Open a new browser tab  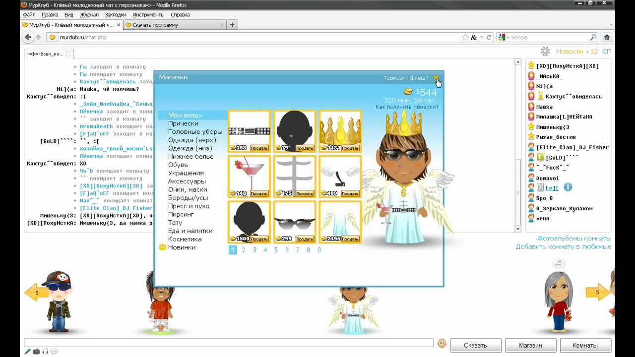point(232,25)
